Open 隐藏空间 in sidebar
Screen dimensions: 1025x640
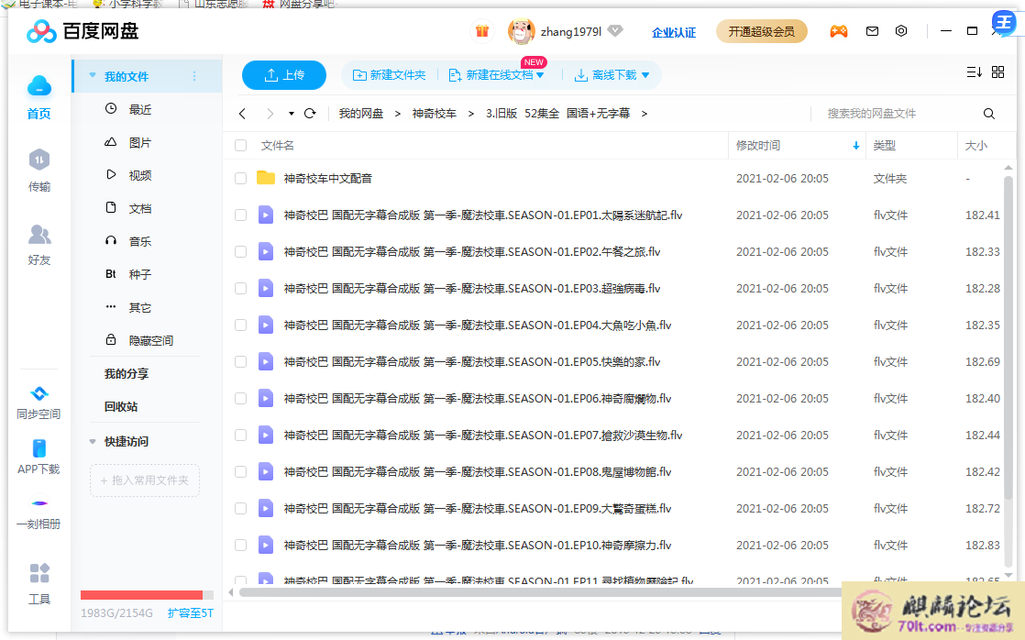coord(150,340)
